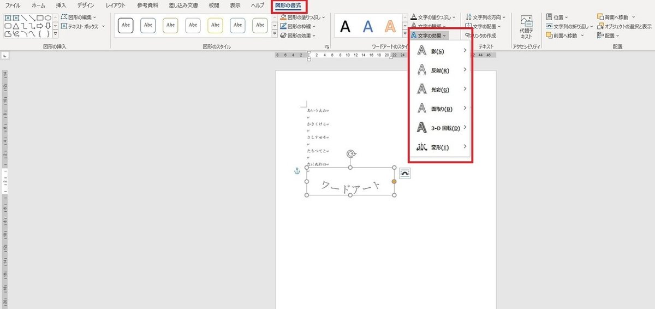The image size is (655, 309).
Task: Switch to the 挿入 tab
Action: point(61,5)
